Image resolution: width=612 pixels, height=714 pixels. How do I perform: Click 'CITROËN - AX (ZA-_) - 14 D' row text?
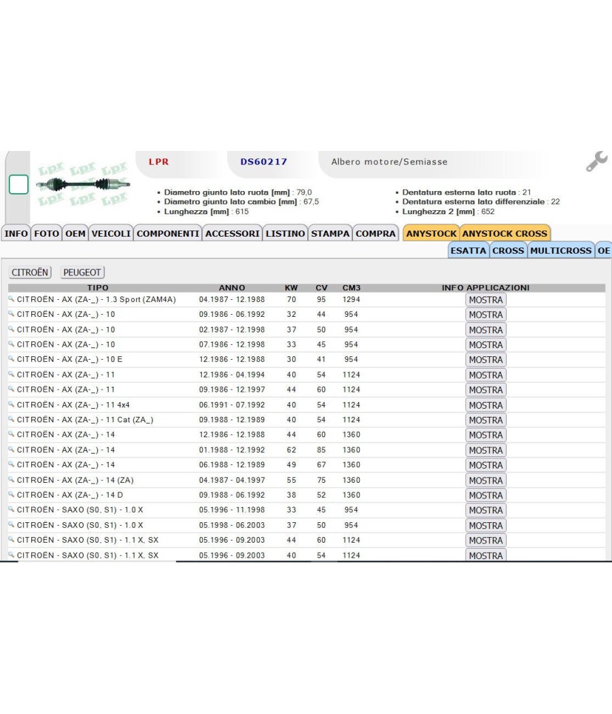coord(69,494)
